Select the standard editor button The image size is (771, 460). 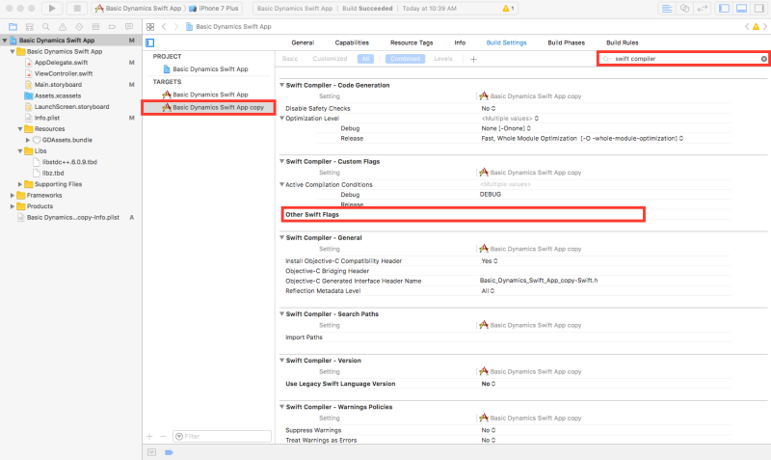point(667,9)
